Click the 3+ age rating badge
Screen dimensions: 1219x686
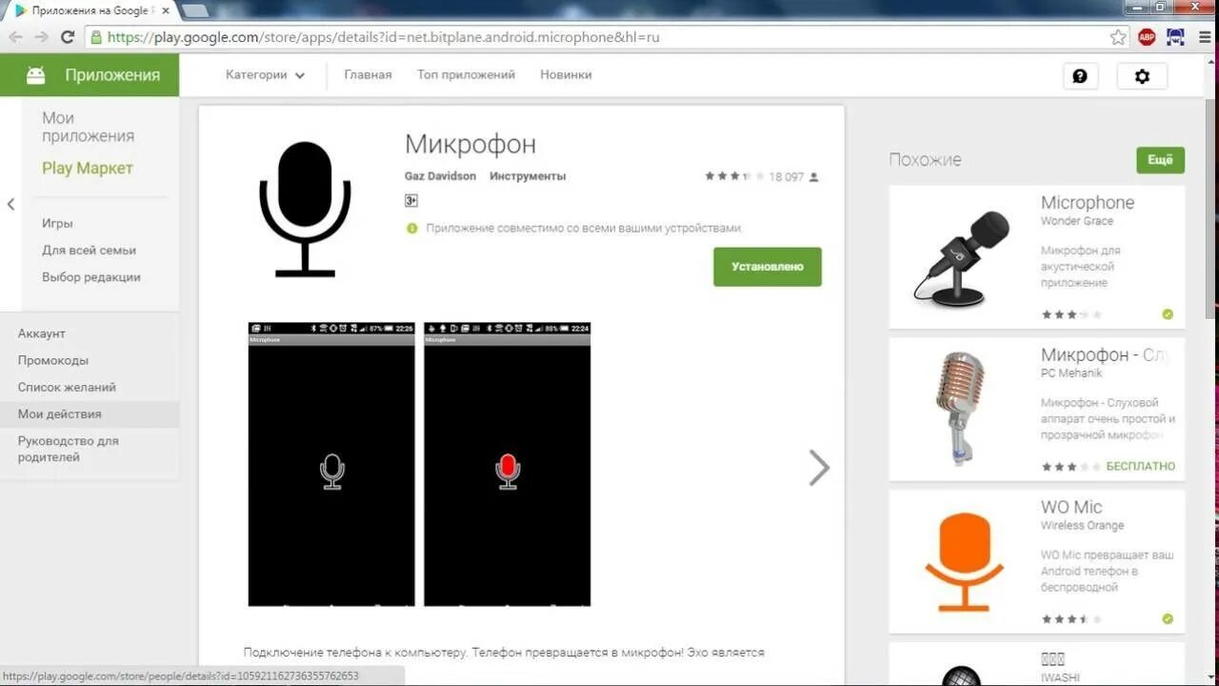pos(411,200)
